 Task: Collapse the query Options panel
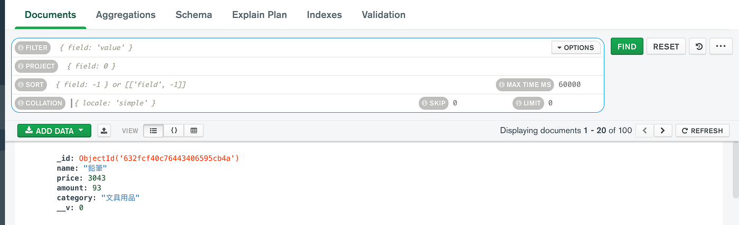[x=575, y=47]
